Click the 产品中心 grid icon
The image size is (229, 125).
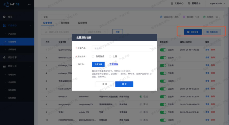(4, 26)
